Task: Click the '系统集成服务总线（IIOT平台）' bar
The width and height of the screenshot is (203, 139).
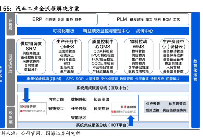Action: point(103,125)
